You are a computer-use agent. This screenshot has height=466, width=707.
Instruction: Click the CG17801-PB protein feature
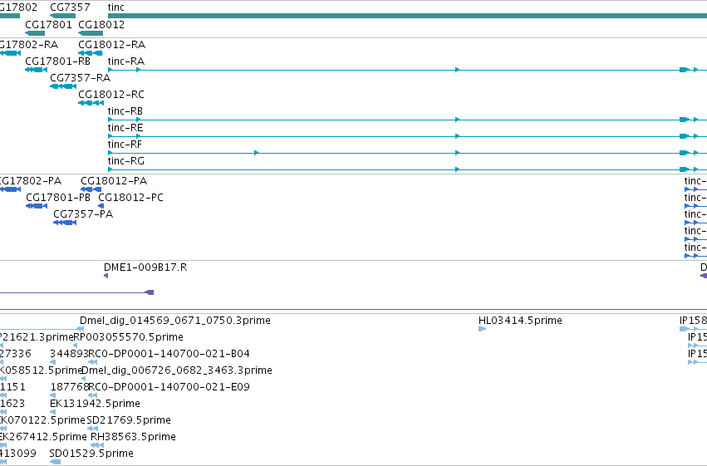(37, 206)
